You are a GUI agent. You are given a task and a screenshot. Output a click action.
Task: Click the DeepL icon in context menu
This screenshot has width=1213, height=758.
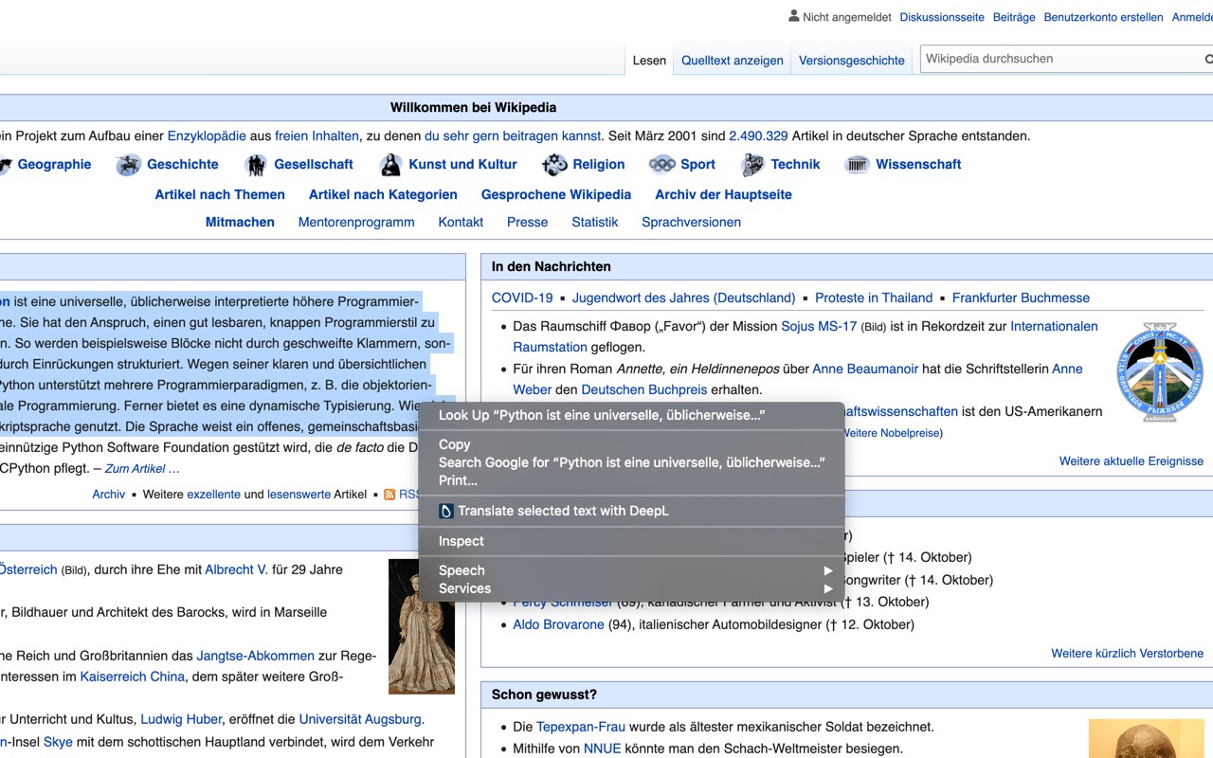[x=446, y=511]
